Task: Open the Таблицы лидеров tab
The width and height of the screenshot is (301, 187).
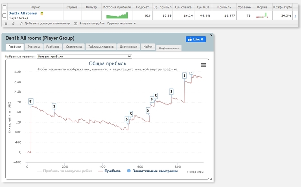Action: pyautogui.click(x=101, y=47)
